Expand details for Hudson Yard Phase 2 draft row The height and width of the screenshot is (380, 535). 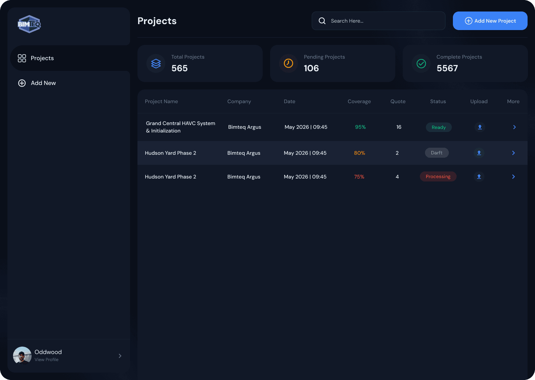(513, 153)
